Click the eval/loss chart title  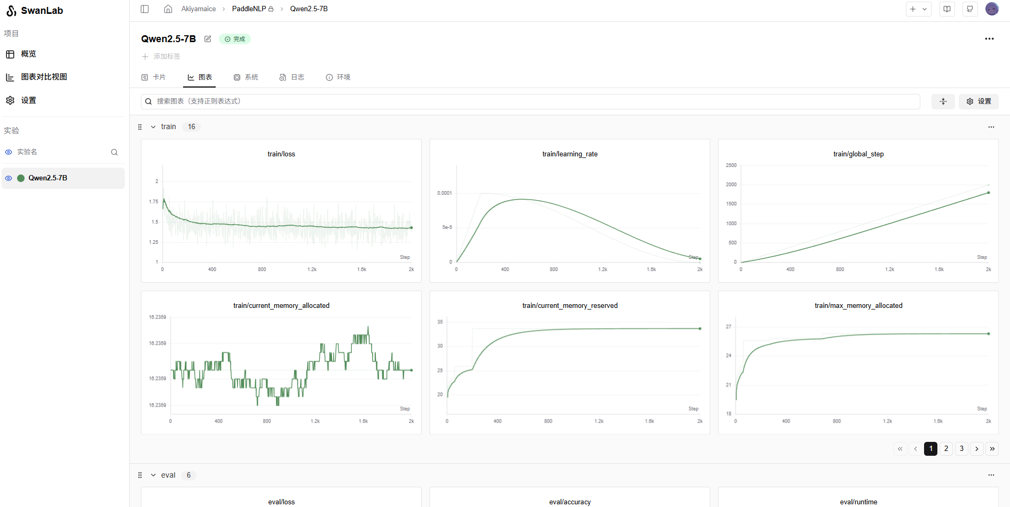point(281,502)
